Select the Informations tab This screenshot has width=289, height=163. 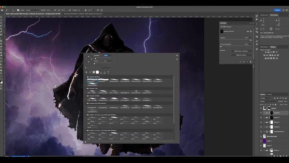[x=274, y=15]
